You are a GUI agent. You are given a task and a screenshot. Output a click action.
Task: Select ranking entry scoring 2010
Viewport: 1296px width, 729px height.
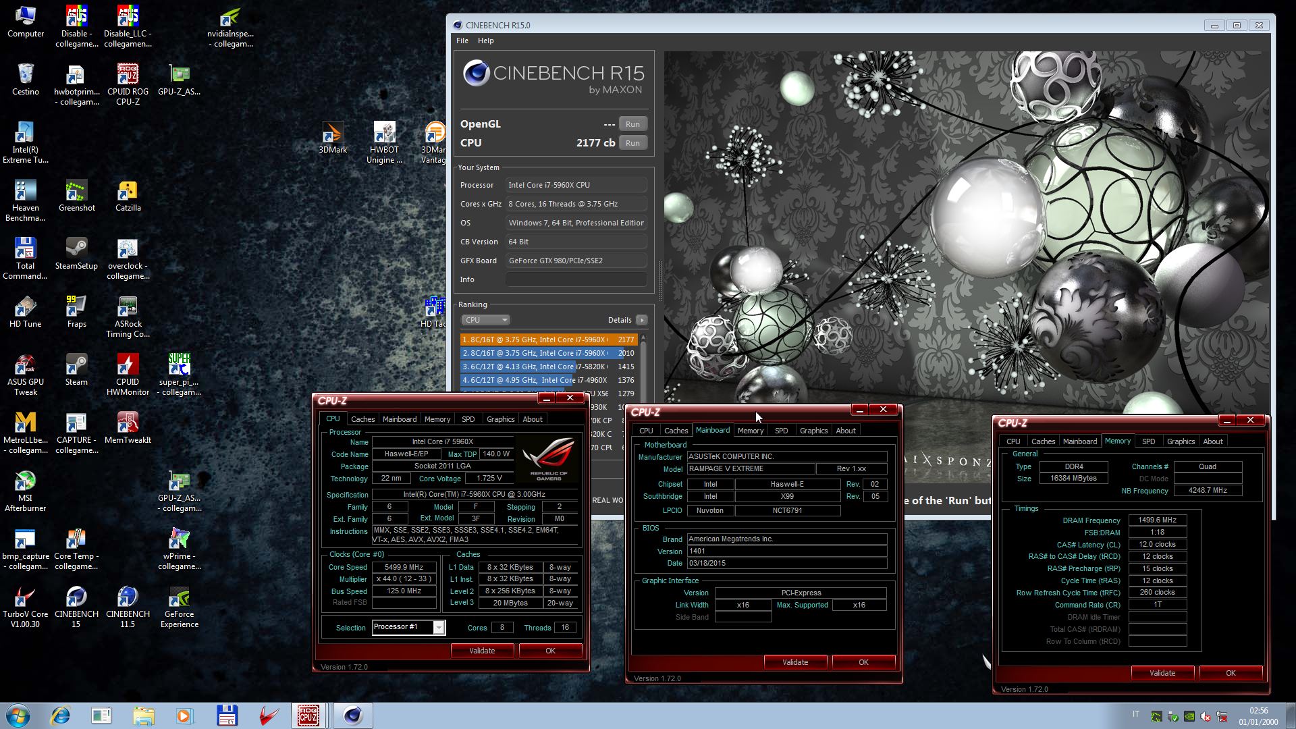click(548, 353)
